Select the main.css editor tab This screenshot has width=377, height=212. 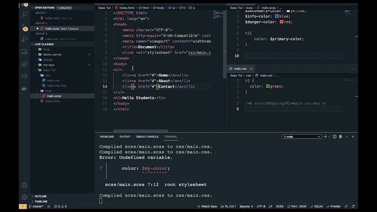[240, 69]
